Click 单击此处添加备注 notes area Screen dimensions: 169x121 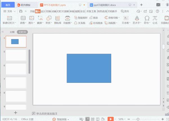coord(47,113)
